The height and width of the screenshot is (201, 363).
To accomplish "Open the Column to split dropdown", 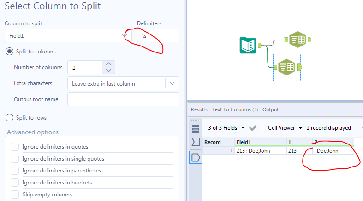I will 125,35.
